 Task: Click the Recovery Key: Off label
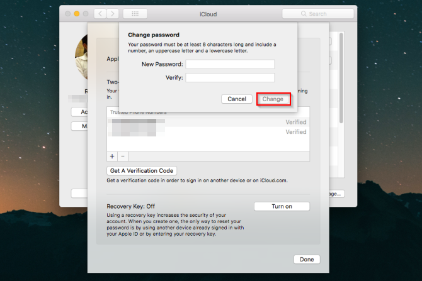[x=131, y=206]
